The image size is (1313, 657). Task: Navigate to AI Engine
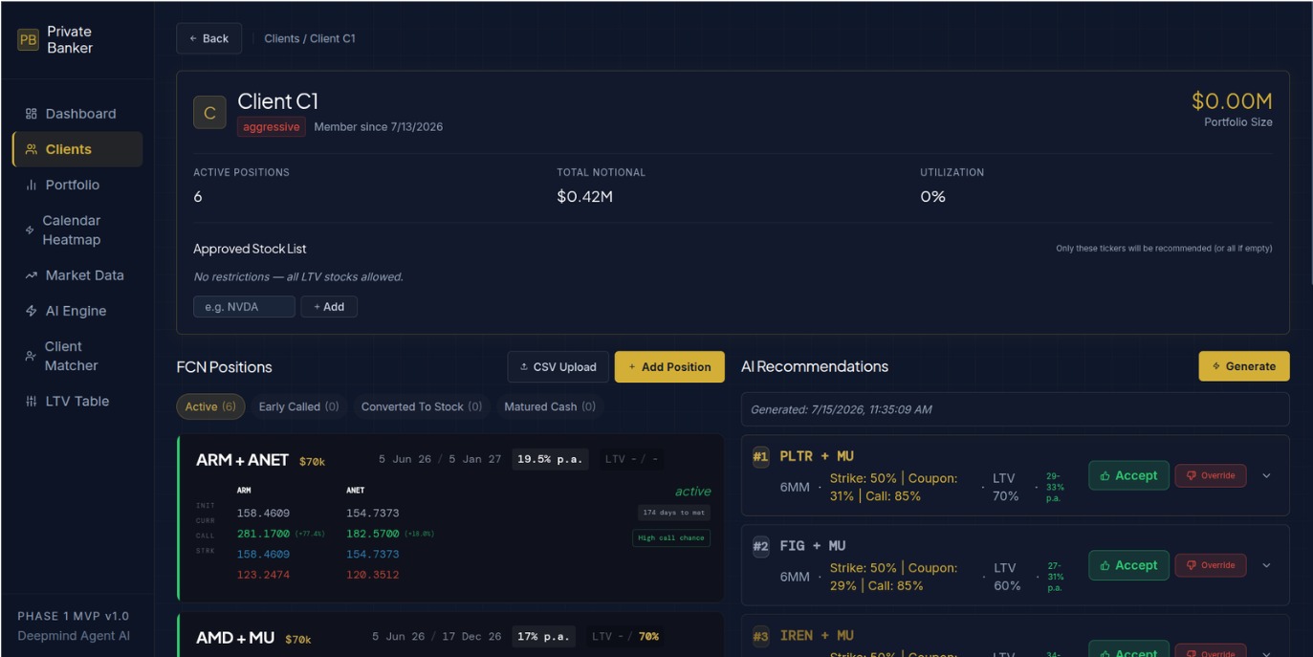point(77,311)
